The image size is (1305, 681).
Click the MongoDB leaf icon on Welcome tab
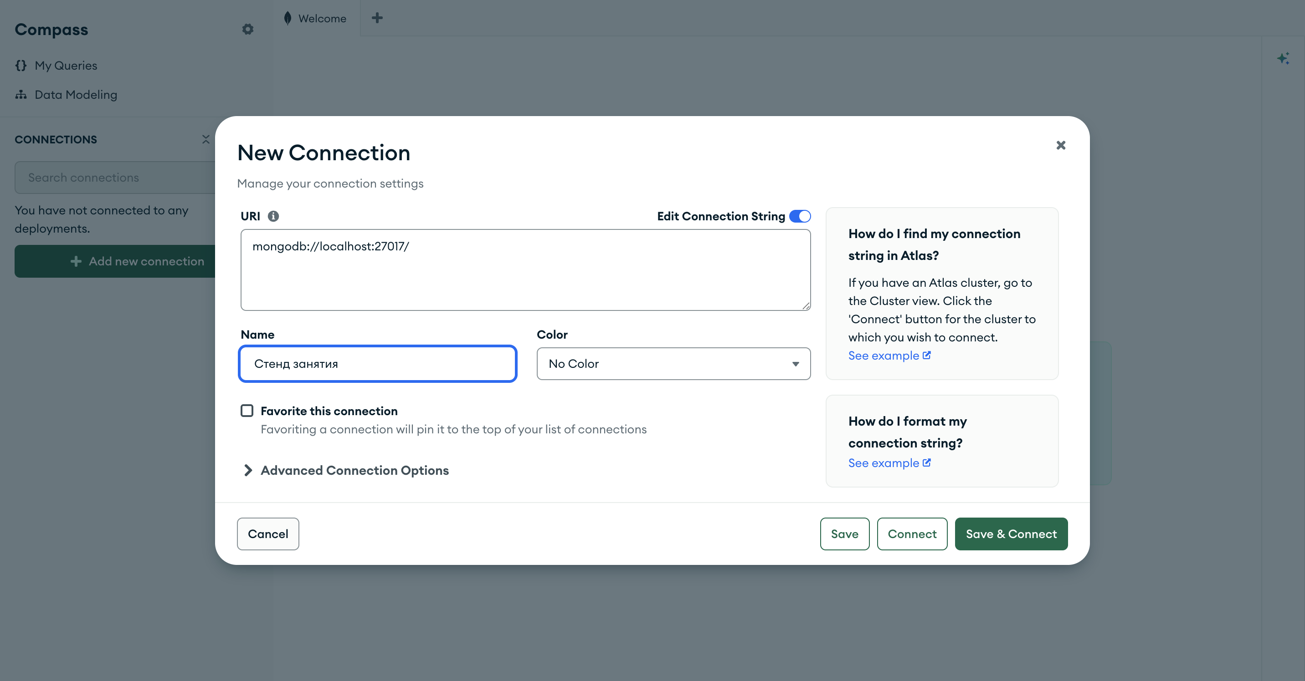[288, 18]
